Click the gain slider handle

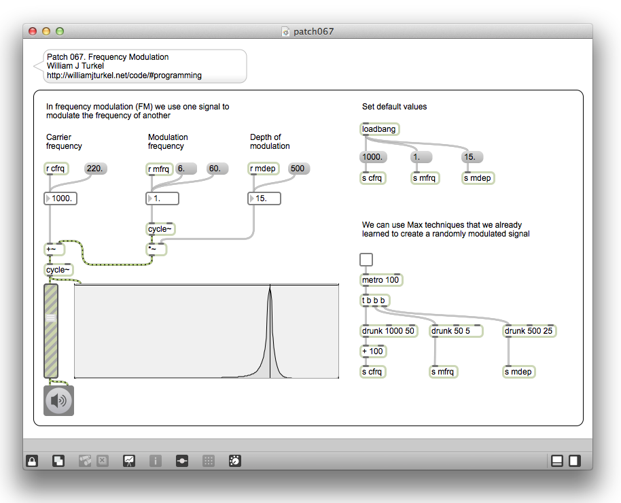point(51,317)
